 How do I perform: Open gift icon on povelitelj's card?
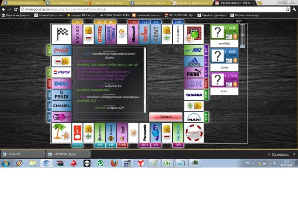pos(235,36)
